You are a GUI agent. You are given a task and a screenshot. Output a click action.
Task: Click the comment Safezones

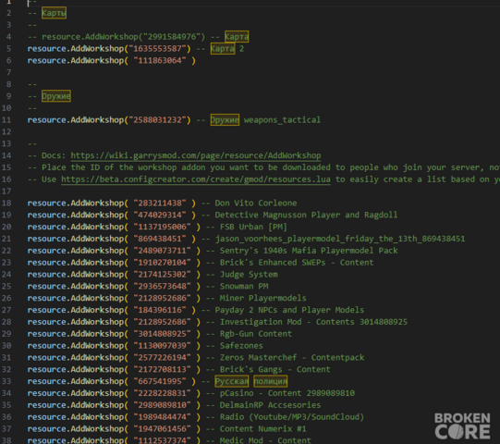[x=241, y=346]
